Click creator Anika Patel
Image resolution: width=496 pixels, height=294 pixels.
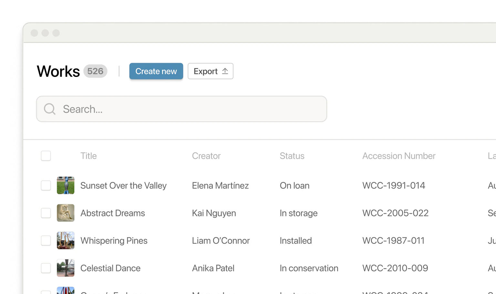[213, 268]
